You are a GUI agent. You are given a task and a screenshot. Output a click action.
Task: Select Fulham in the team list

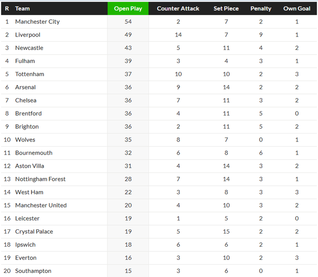click(25, 61)
